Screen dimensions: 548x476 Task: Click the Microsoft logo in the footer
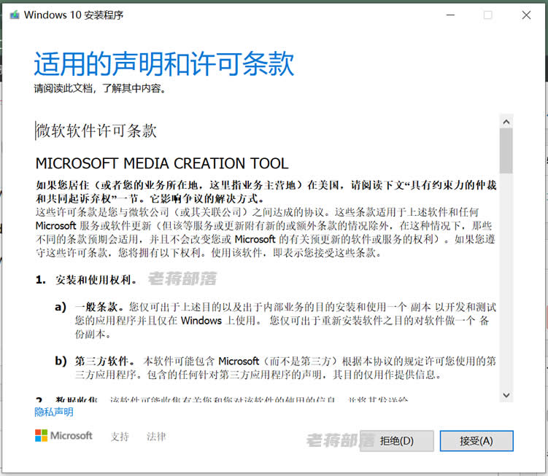coord(63,435)
